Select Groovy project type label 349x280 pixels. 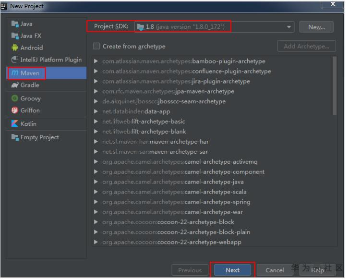tap(31, 98)
